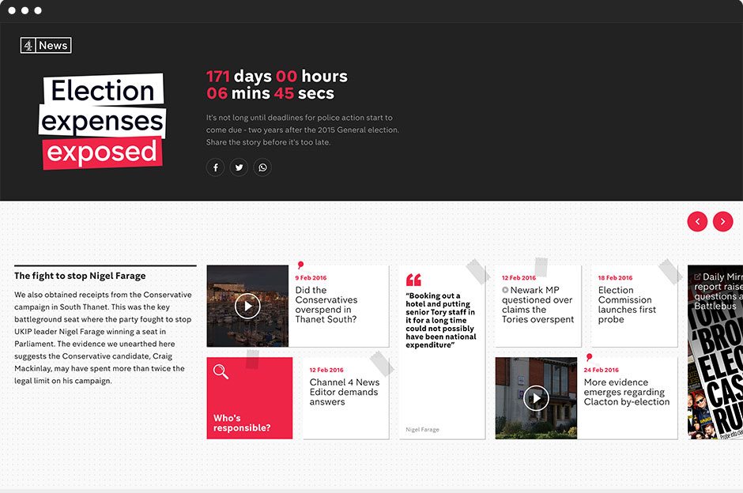Click the Nigel Farage quote card

(x=442, y=352)
